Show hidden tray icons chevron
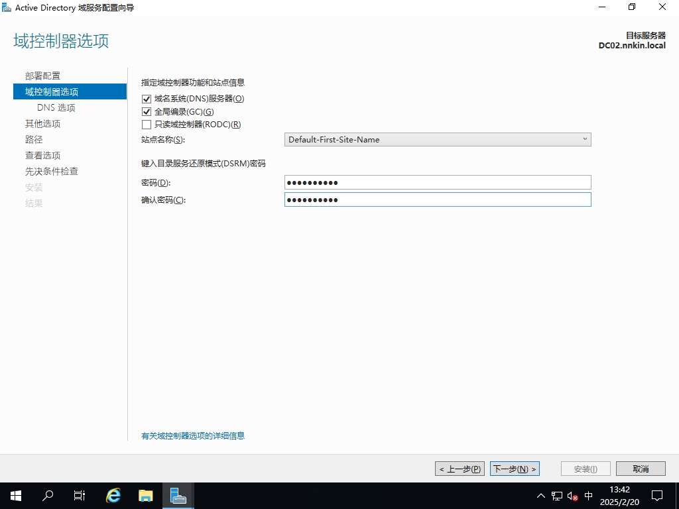Image resolution: width=679 pixels, height=509 pixels. 541,496
